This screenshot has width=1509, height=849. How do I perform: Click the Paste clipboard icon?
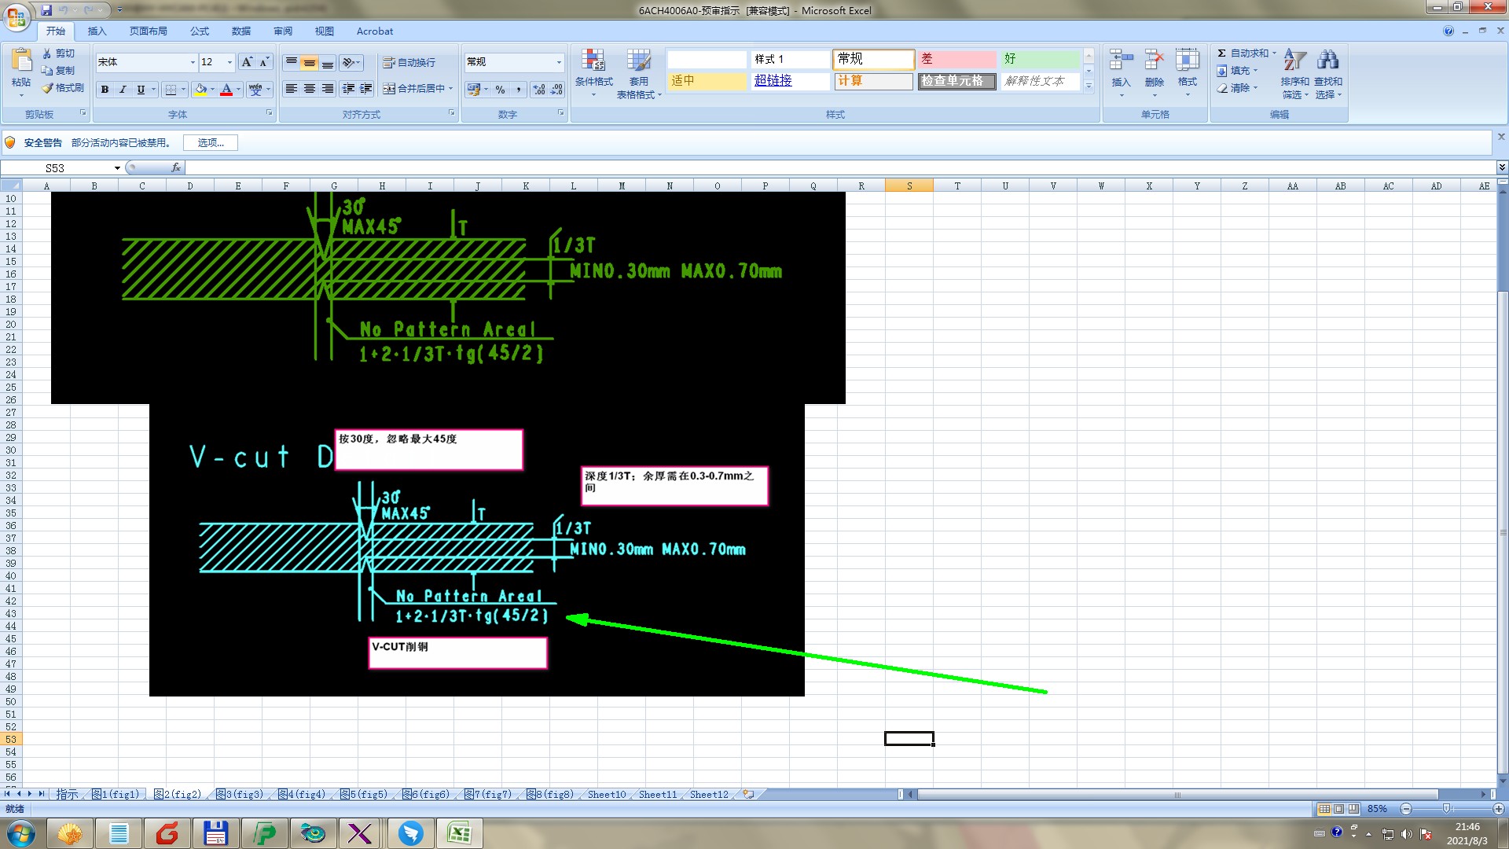pyautogui.click(x=21, y=61)
